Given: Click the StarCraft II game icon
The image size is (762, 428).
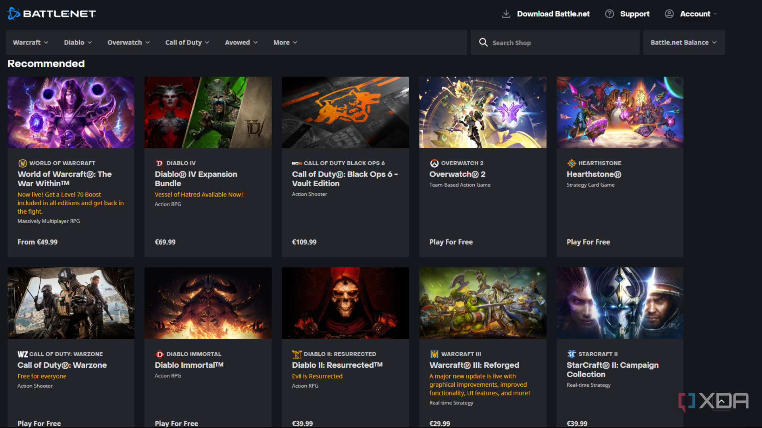Looking at the screenshot, I should click(x=571, y=354).
